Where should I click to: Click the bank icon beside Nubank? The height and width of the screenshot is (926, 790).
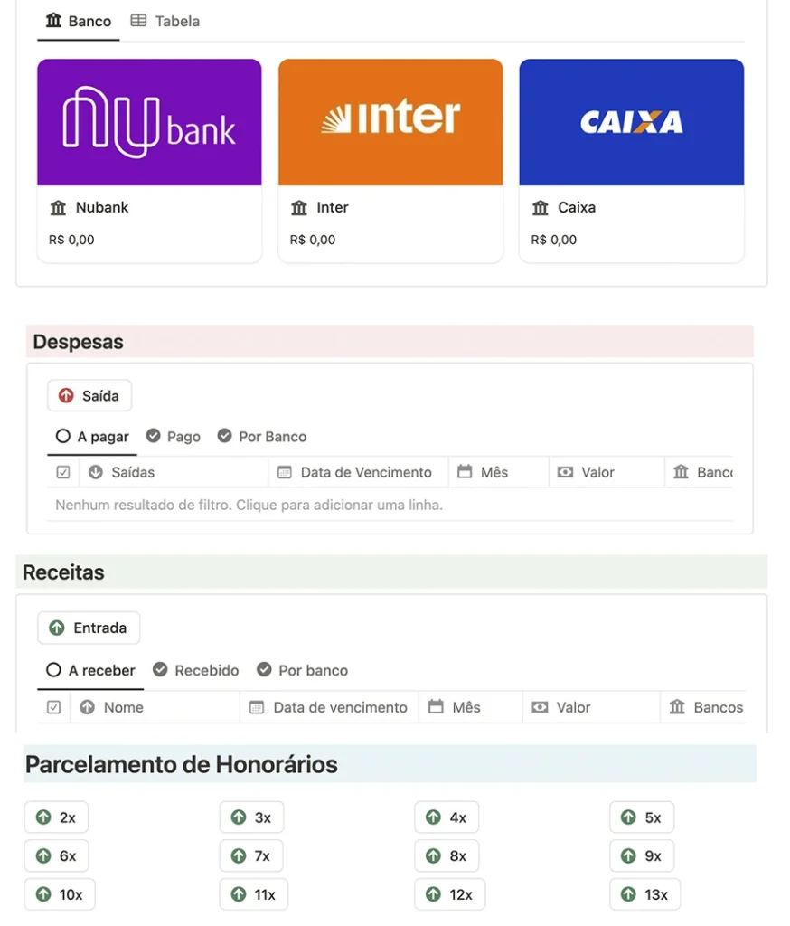click(58, 208)
